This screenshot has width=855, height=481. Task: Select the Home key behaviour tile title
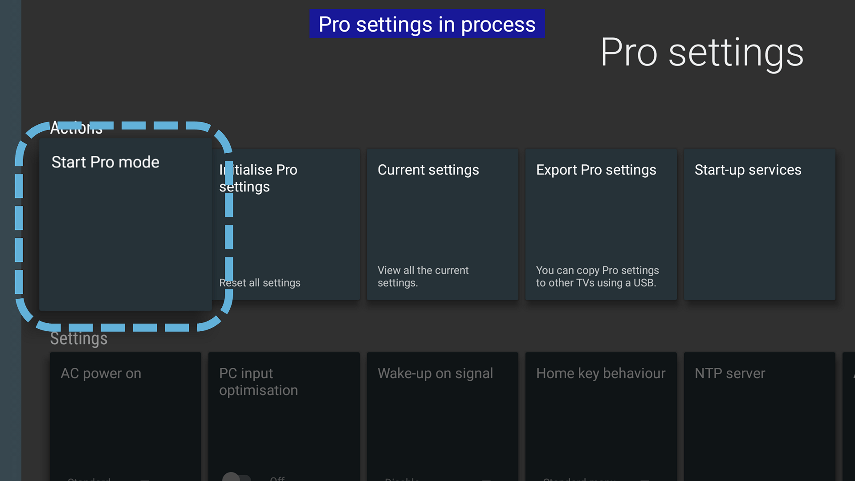[600, 373]
